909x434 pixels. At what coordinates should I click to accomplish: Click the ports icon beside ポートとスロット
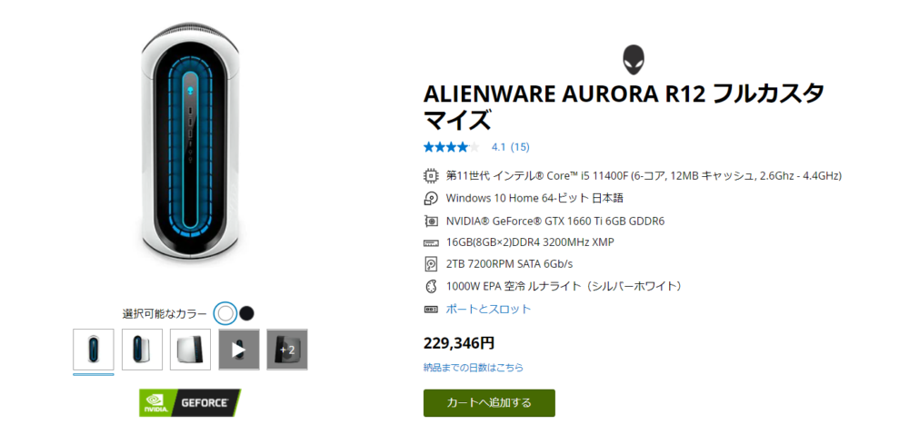[431, 309]
